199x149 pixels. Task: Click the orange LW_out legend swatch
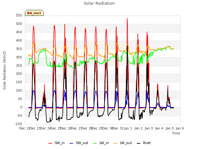116,143
